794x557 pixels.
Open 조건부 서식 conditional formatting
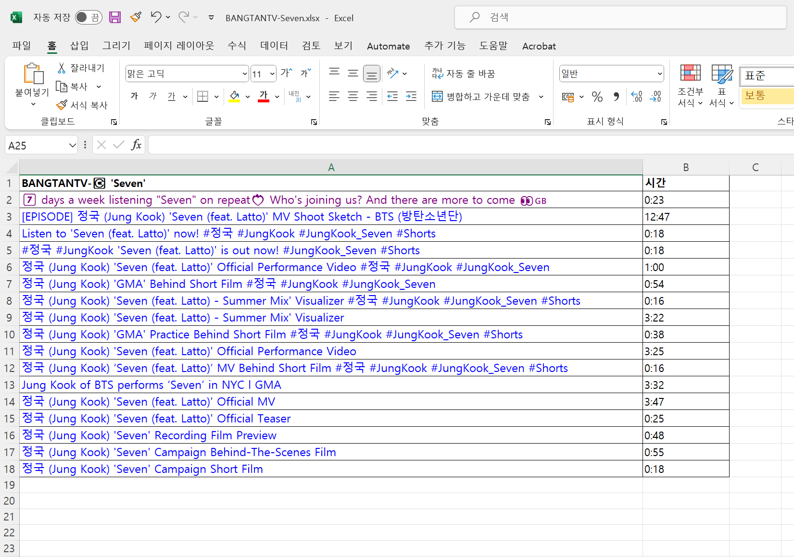[x=690, y=86]
